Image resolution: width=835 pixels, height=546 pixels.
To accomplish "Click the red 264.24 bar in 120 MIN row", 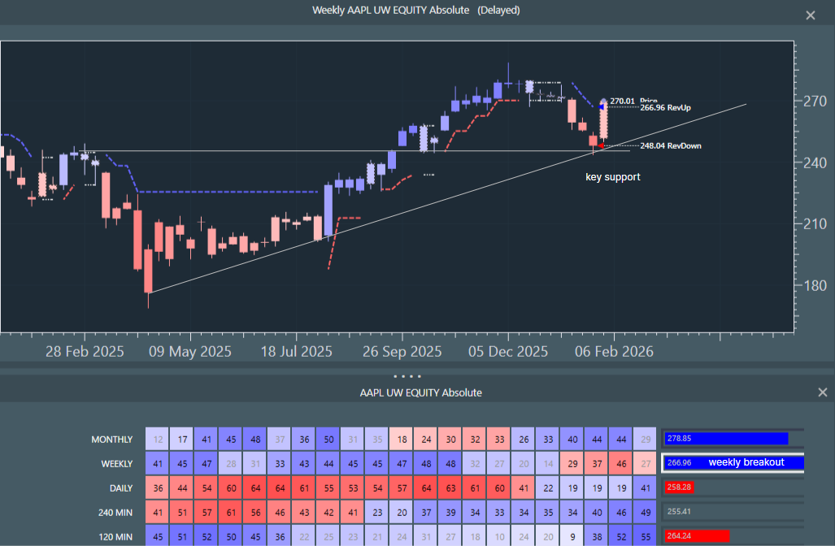I will 696,535.
